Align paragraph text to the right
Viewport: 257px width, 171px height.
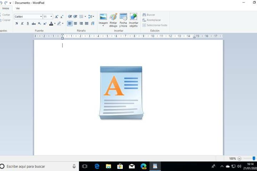(x=81, y=24)
